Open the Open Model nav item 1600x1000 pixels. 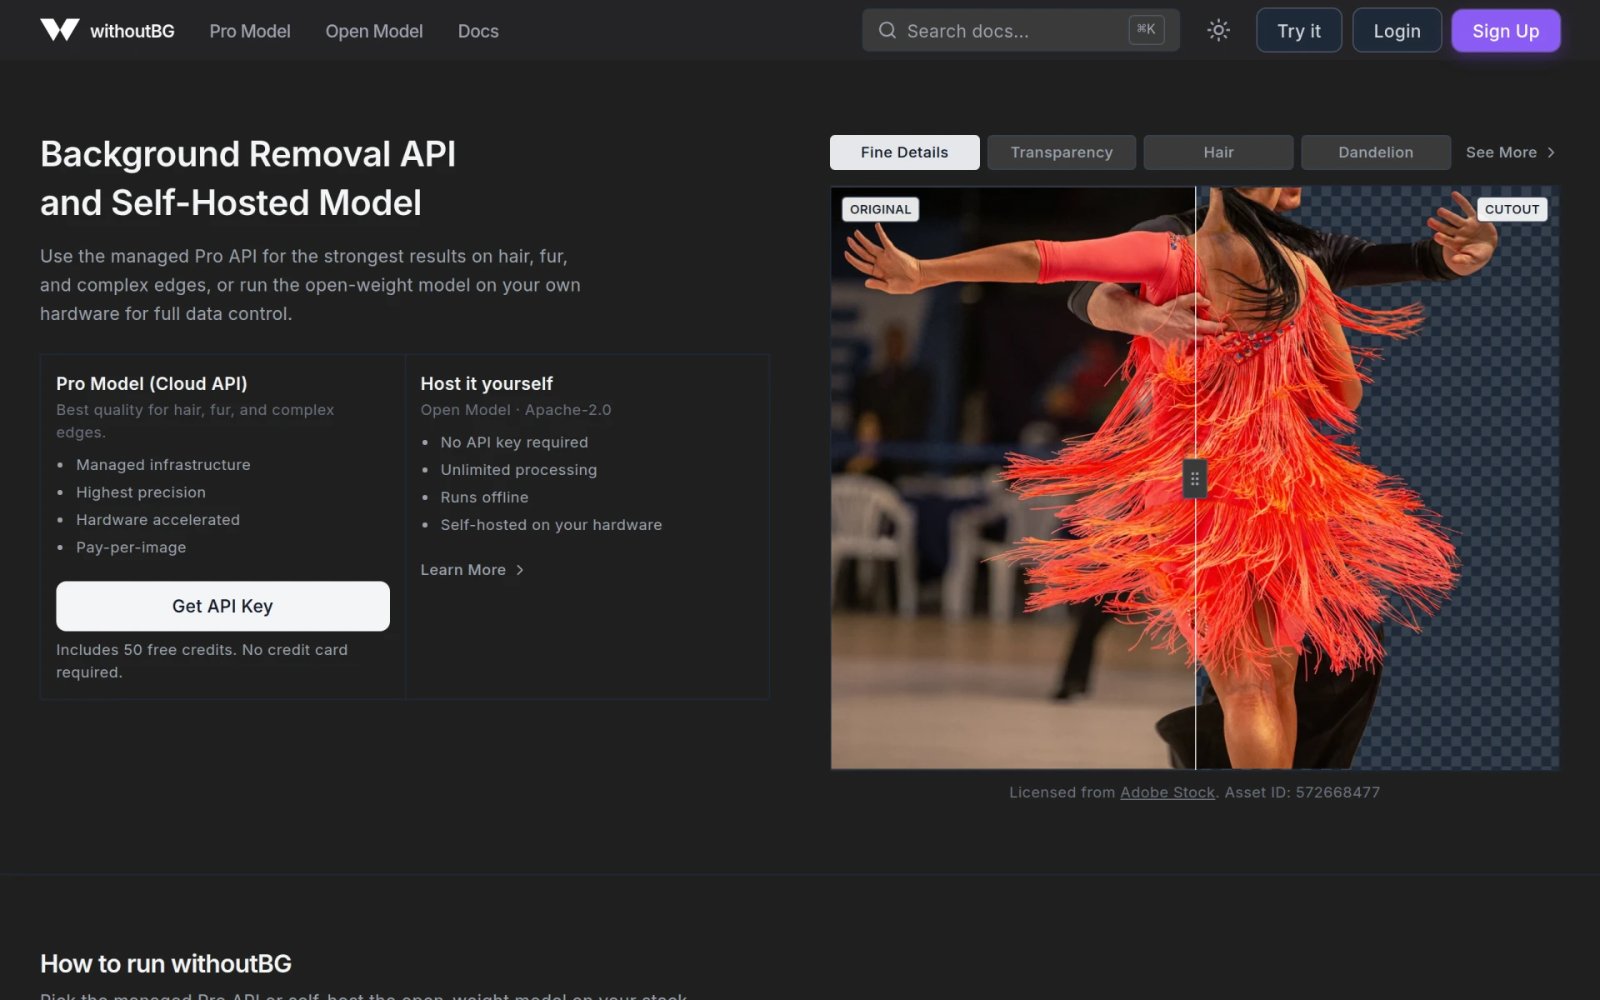374,31
